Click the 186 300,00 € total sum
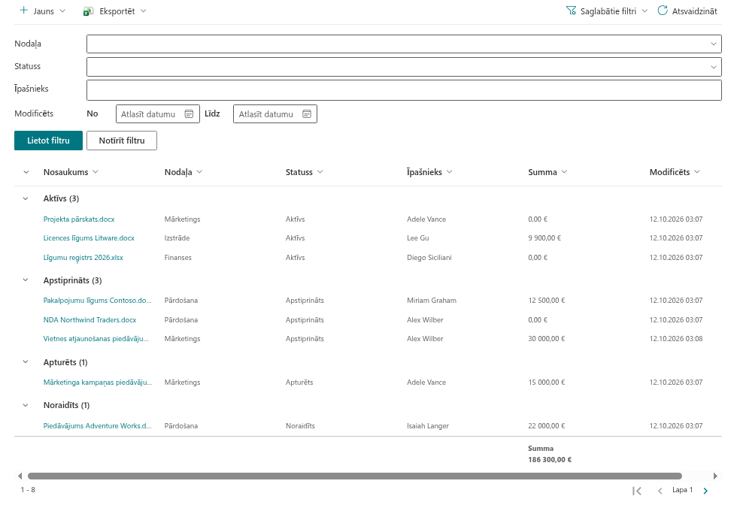The height and width of the screenshot is (505, 737). 550,460
